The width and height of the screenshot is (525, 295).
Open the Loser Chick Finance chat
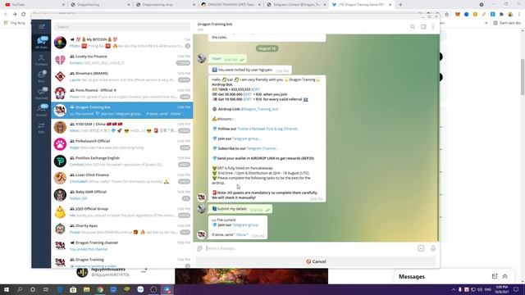(122, 178)
